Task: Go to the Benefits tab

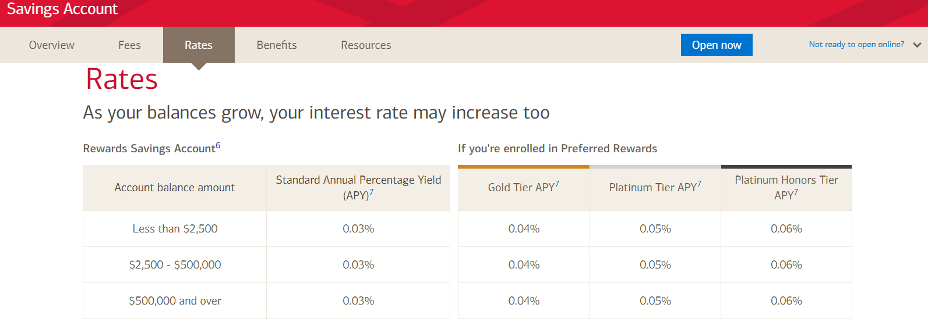Action: tap(277, 45)
